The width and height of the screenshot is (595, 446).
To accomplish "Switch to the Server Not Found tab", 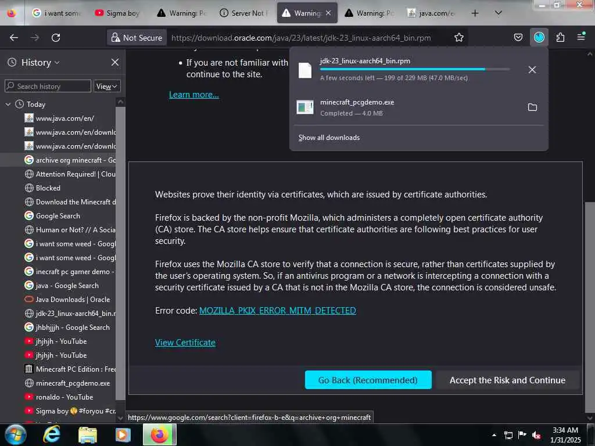I will point(244,13).
